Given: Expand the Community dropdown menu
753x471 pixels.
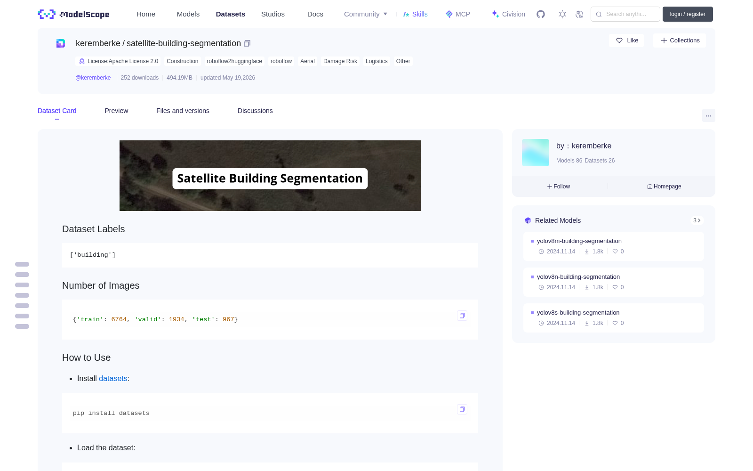Looking at the screenshot, I should pyautogui.click(x=366, y=14).
